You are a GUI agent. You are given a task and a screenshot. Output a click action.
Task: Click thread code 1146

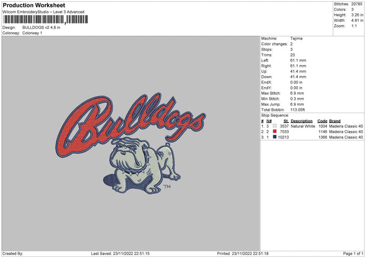pos(323,132)
